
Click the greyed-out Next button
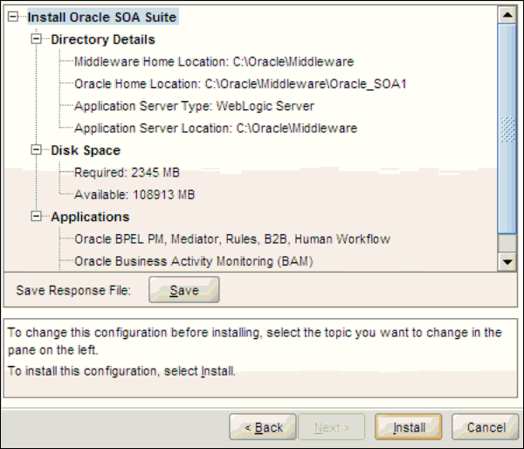click(332, 427)
